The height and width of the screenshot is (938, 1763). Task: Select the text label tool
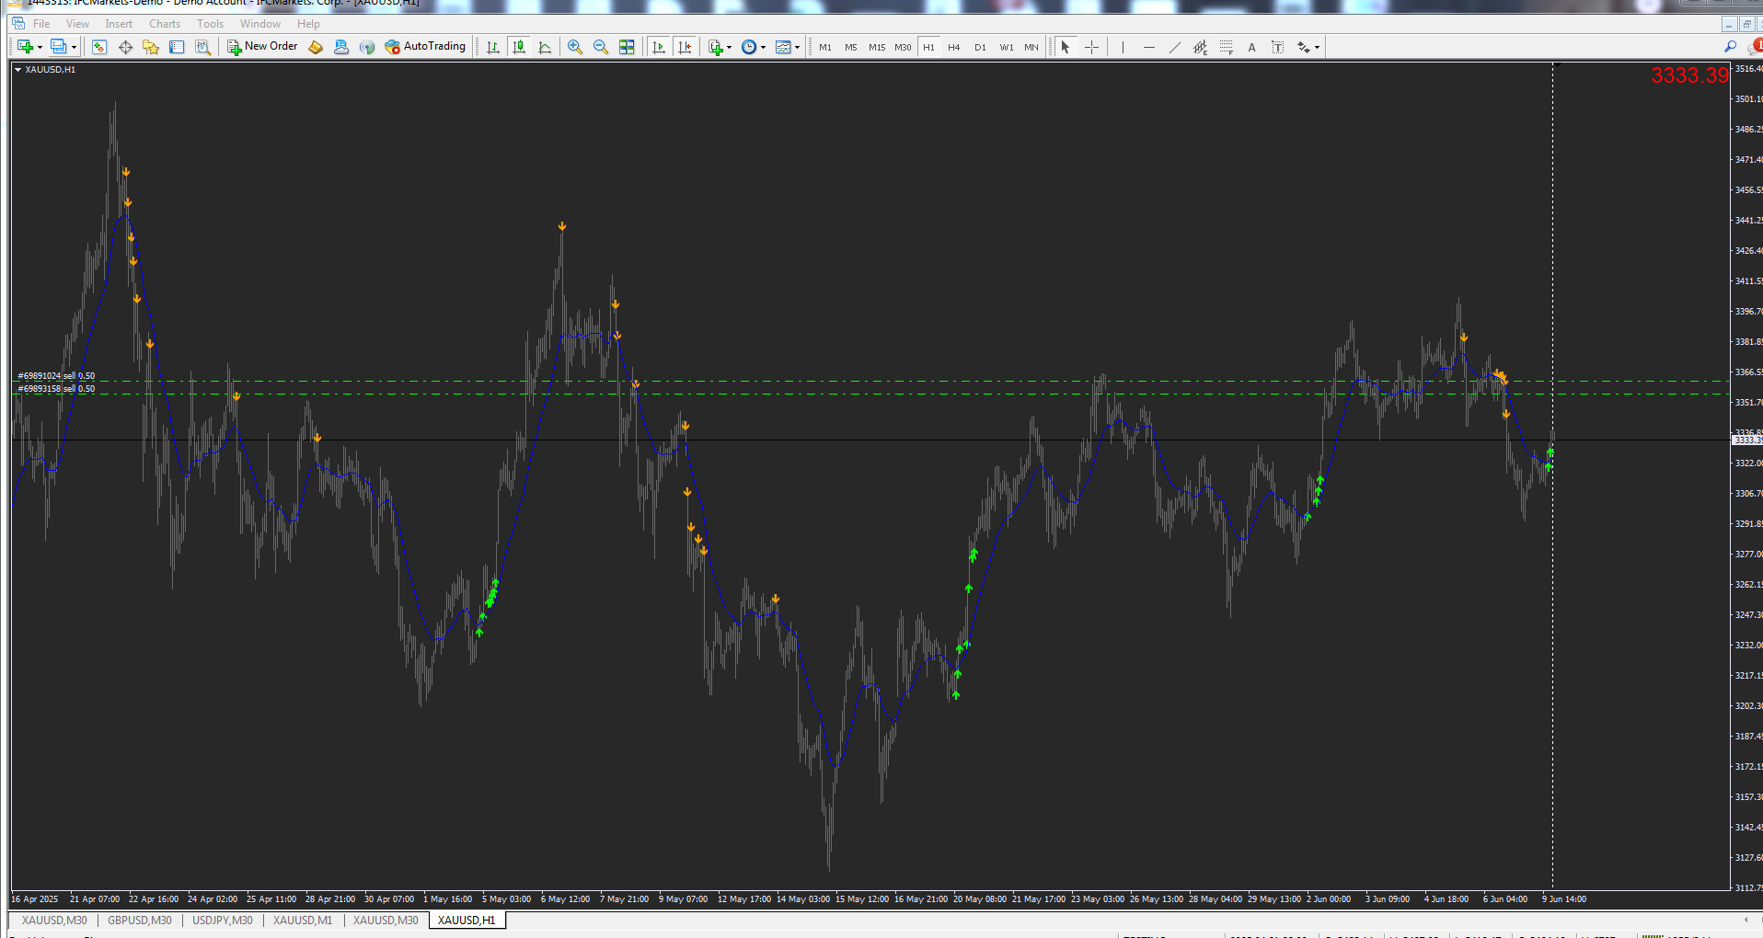pos(1277,47)
